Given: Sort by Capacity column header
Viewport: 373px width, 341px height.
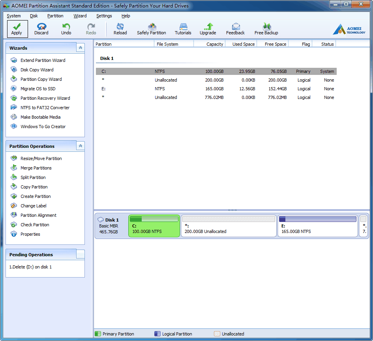Looking at the screenshot, I should point(209,44).
